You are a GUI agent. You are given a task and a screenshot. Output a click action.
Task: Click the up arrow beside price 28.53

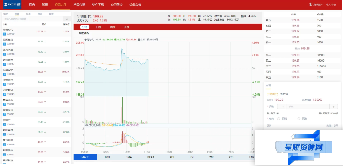[x=45, y=152]
